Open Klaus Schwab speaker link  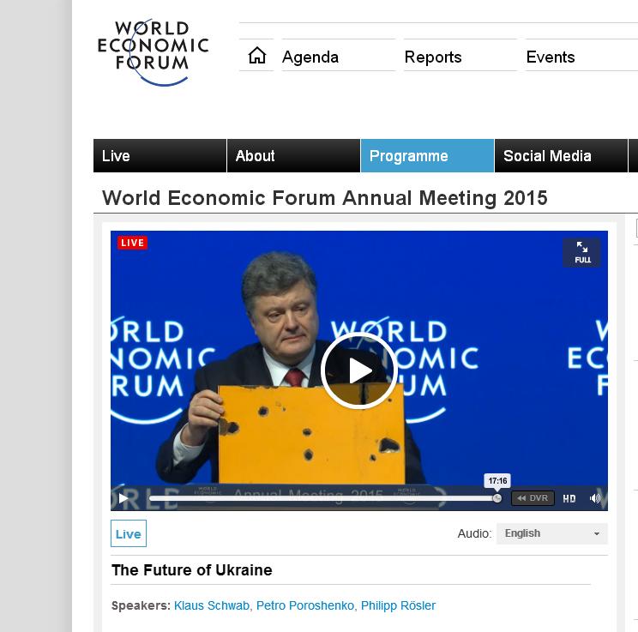(212, 605)
